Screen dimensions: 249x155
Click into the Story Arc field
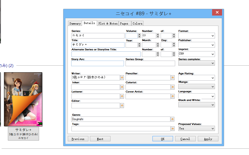coord(97,64)
